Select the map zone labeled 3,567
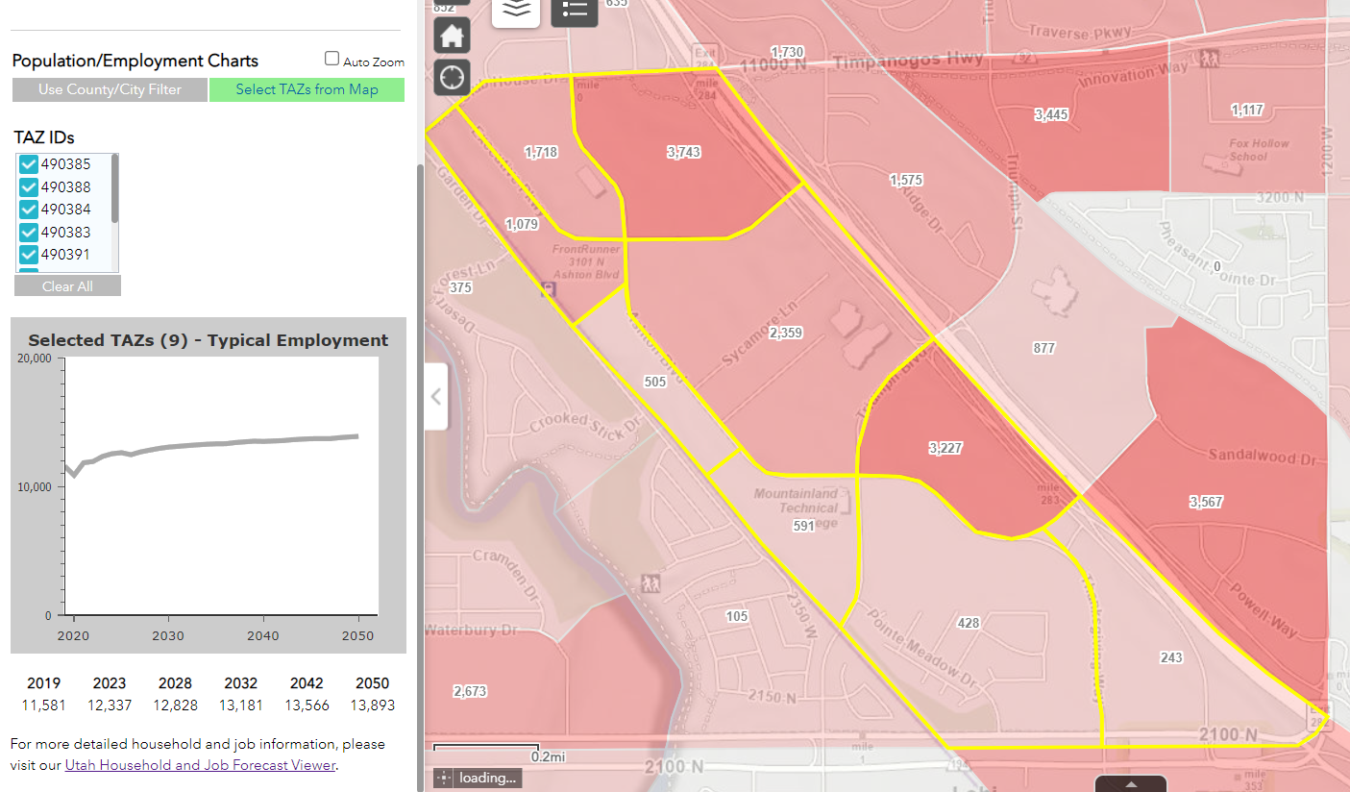The height and width of the screenshot is (792, 1350). click(1206, 502)
